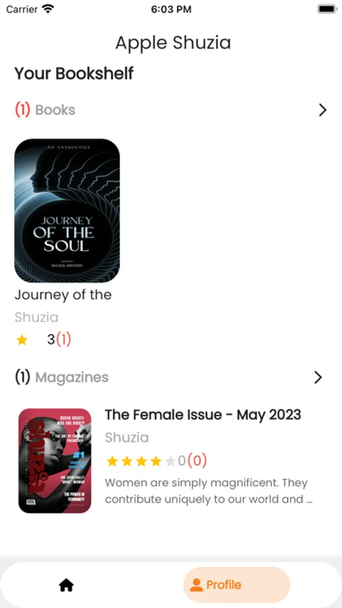Screen dimensions: 342x608
Task: Open The Female Issue magazine cover
Action: (55, 461)
